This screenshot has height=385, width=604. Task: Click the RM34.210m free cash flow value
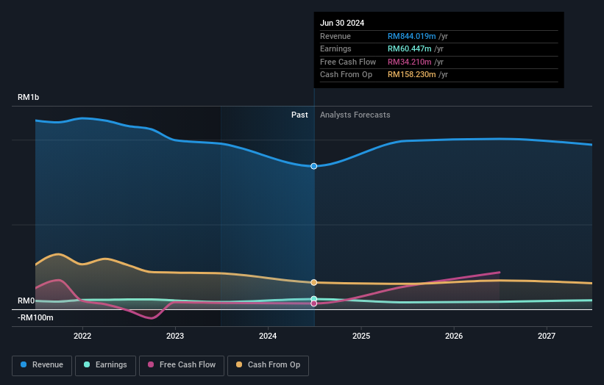point(410,62)
